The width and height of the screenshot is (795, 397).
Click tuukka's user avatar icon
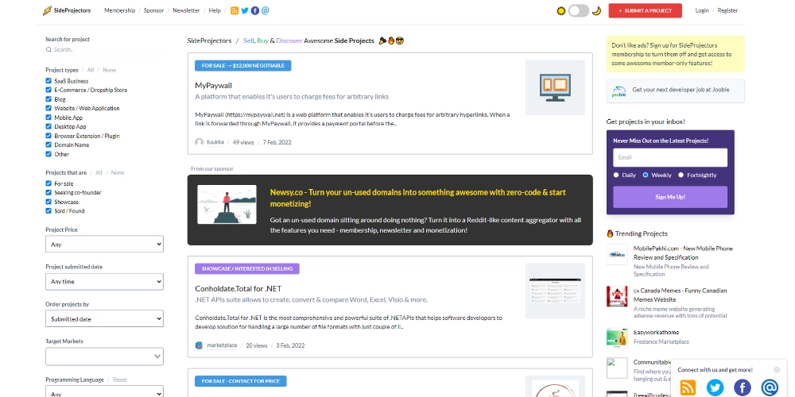click(x=200, y=142)
